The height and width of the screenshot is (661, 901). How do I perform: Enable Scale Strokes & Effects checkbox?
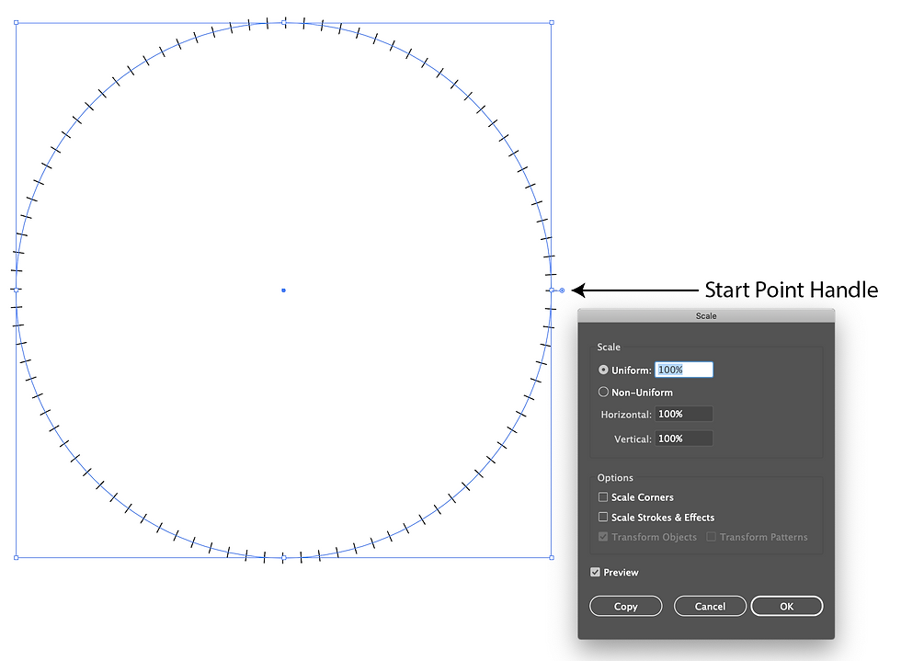[x=603, y=518]
